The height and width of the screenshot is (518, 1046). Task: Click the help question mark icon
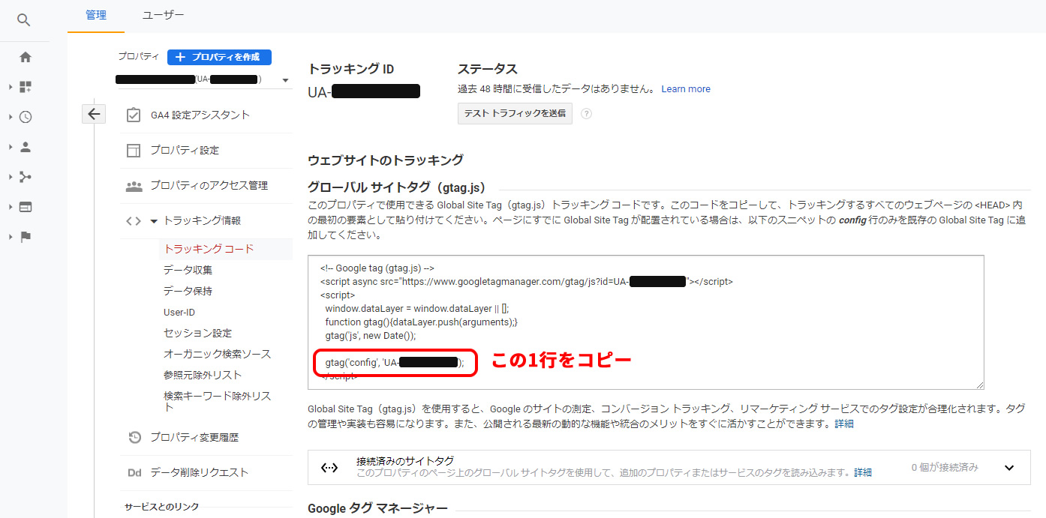[587, 114]
